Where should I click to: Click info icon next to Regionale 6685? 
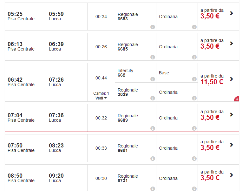(x=153, y=57)
